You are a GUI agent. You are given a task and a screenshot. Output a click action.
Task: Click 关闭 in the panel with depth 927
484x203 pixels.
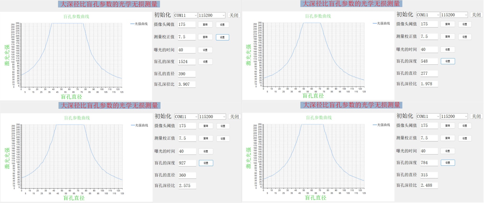tap(234, 117)
